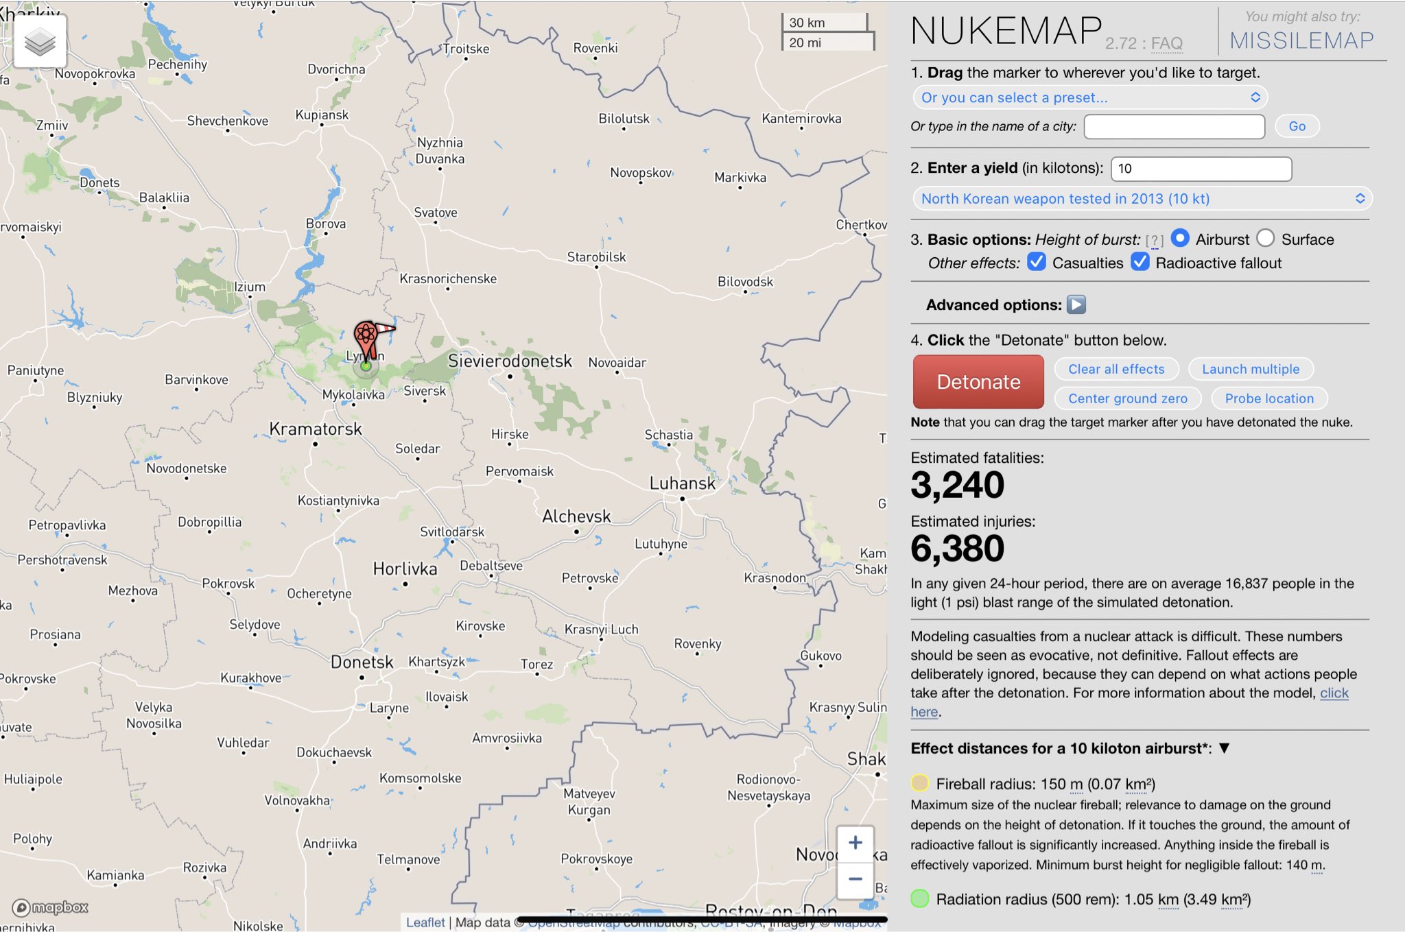Image resolution: width=1405 pixels, height=932 pixels.
Task: Select the Airburst radio button
Action: (x=1180, y=238)
